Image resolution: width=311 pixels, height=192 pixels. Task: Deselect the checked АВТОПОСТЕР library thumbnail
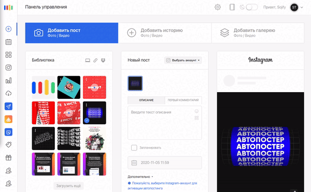(94, 113)
